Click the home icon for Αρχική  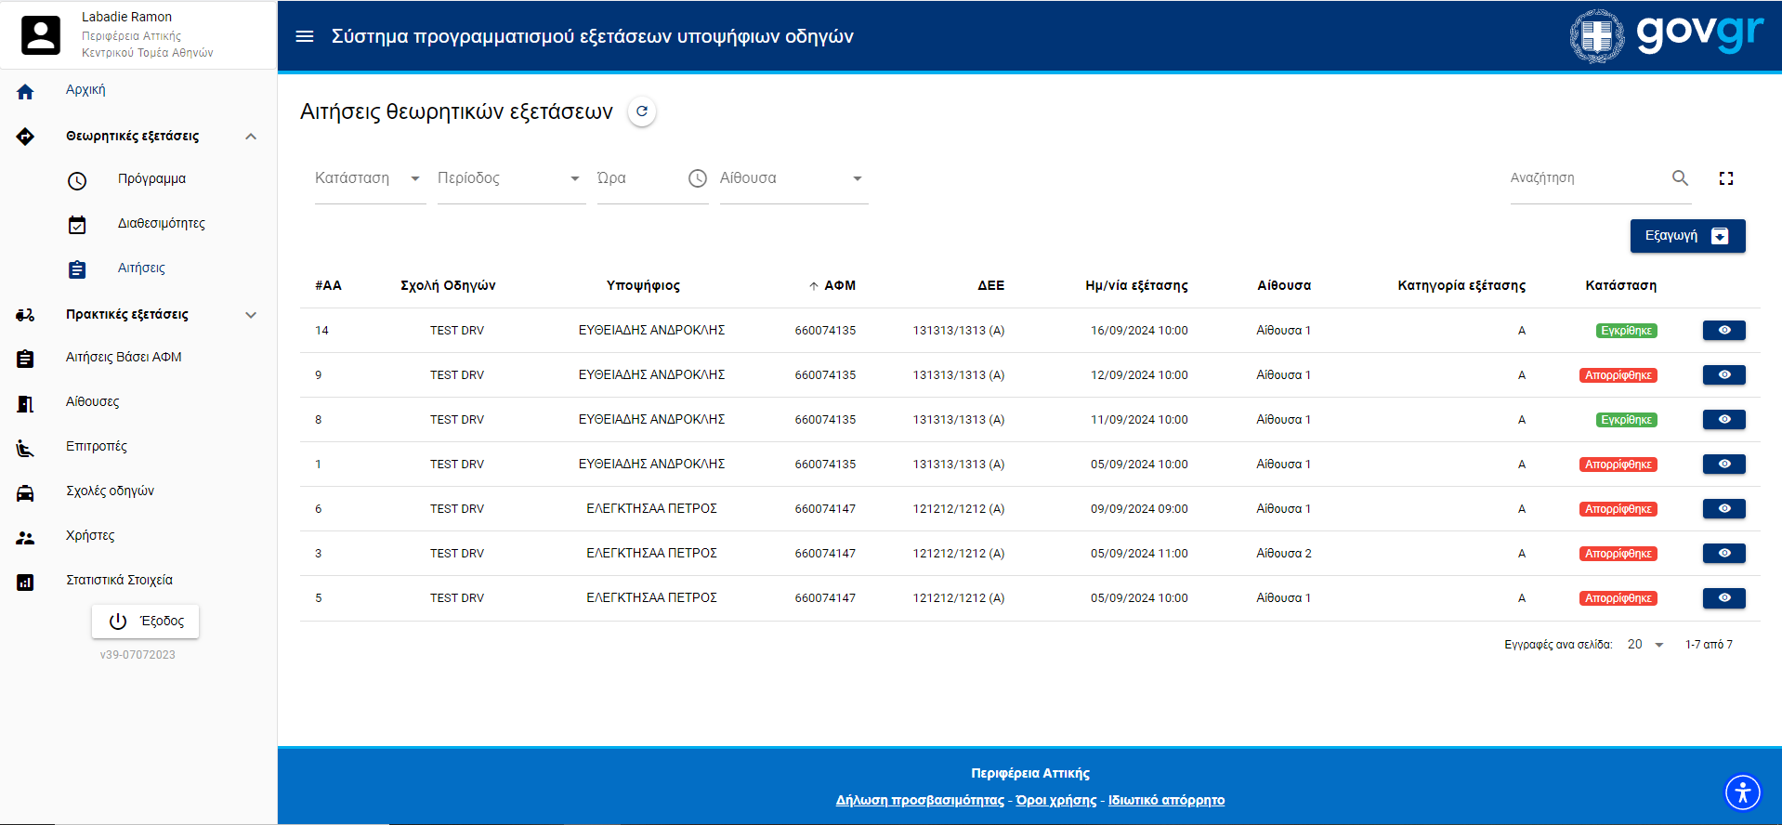click(x=25, y=91)
